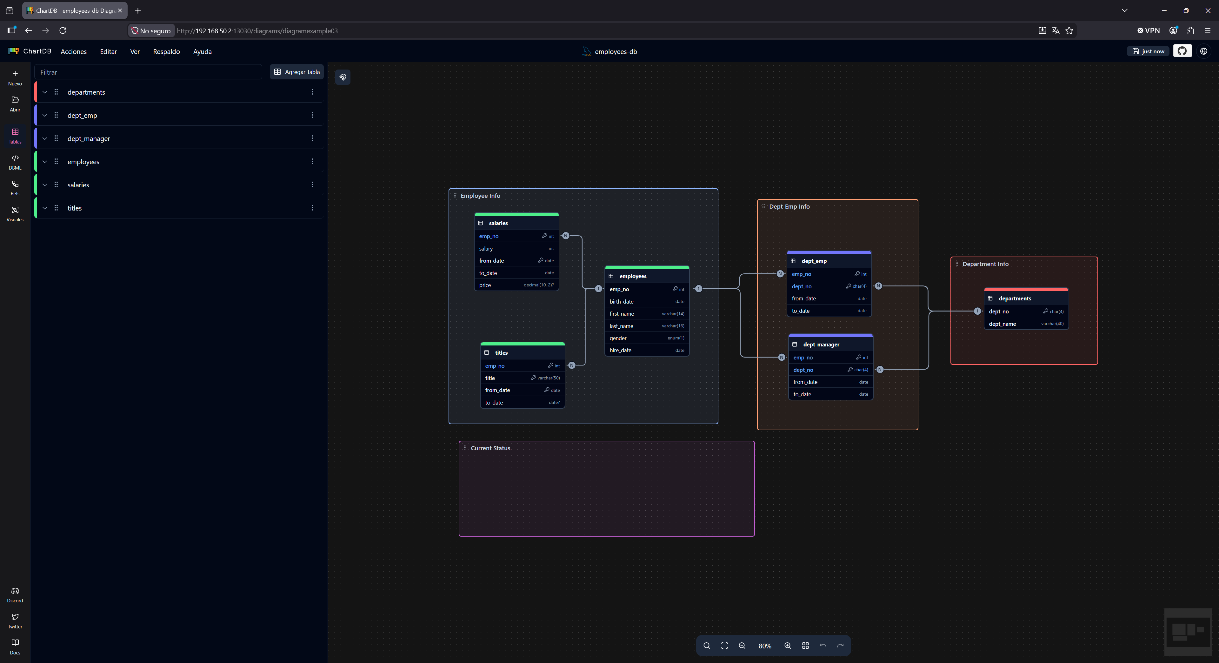
Task: Open the DBML code view icon
Action: point(15,158)
